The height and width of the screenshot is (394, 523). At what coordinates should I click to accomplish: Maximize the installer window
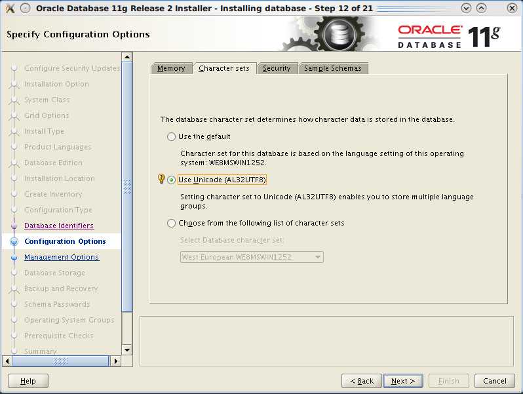[x=481, y=9]
